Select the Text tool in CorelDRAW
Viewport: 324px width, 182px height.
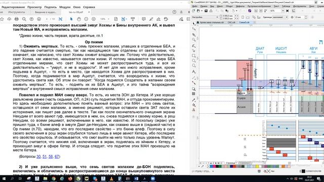click(193, 72)
